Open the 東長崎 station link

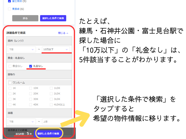tap(16, 9)
